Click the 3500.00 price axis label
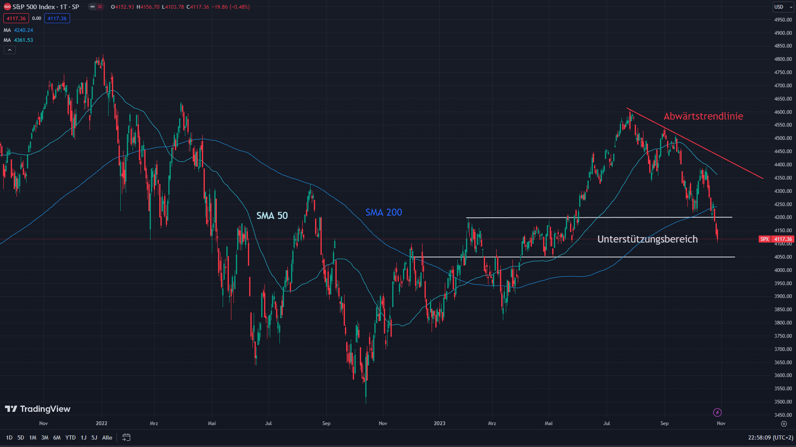796x447 pixels. tap(783, 402)
